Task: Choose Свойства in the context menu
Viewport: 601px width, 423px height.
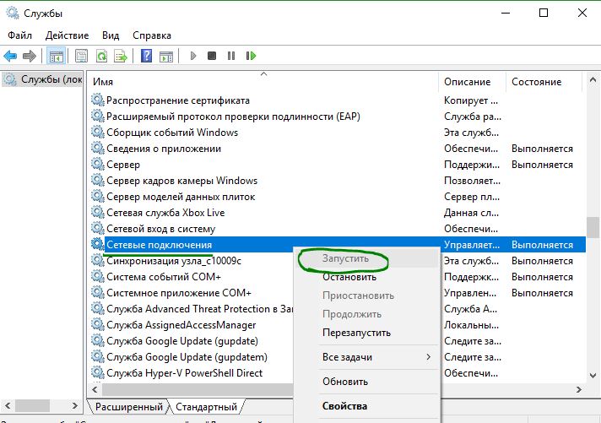Action: point(366,406)
